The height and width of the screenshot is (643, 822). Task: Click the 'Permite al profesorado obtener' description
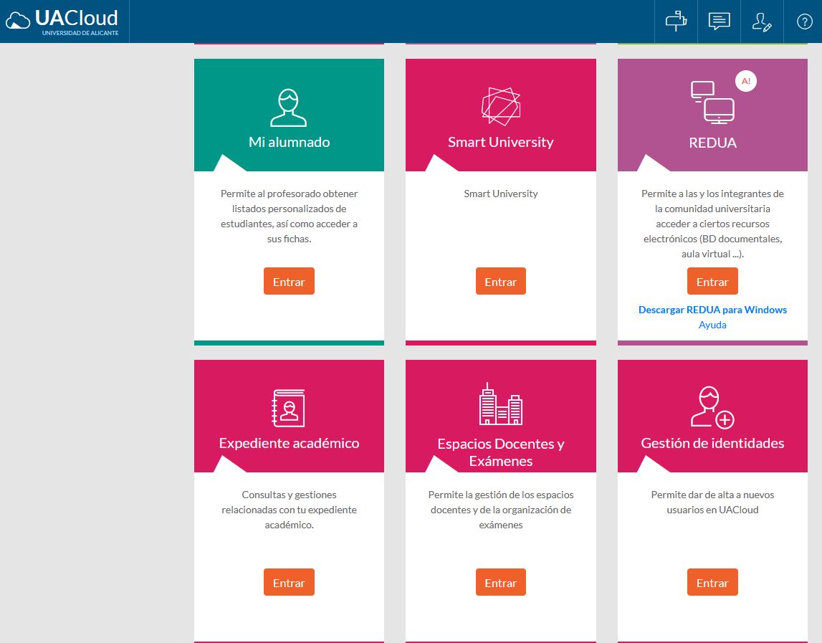click(x=289, y=216)
